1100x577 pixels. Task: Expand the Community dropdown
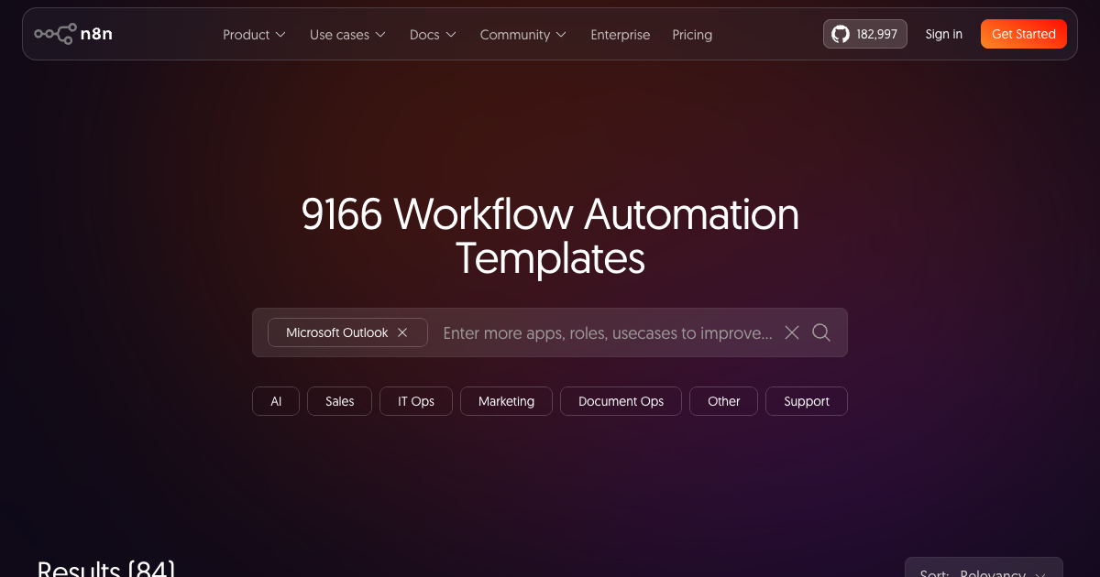522,34
